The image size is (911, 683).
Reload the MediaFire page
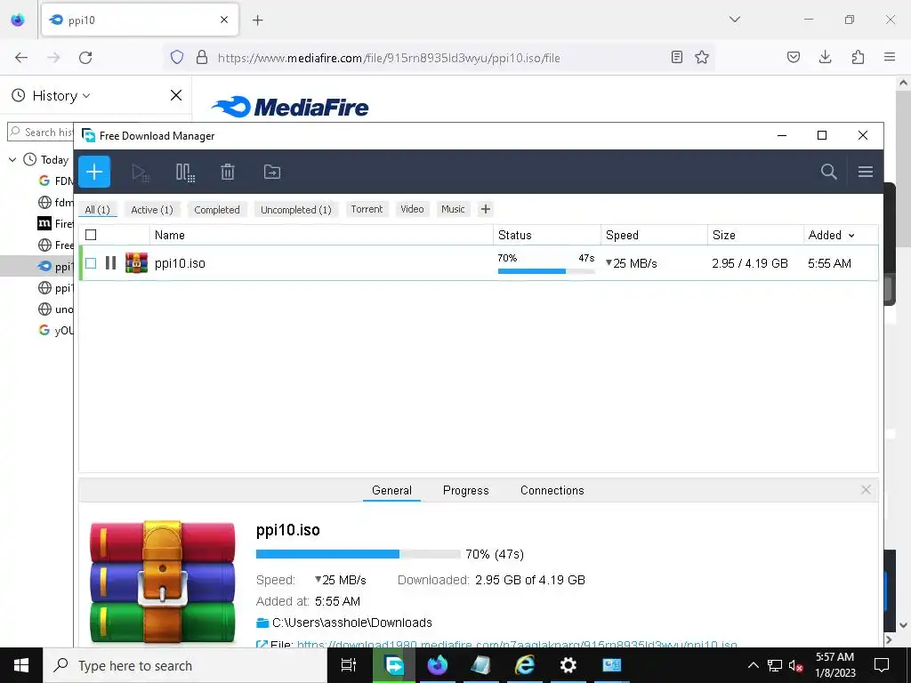coord(85,58)
